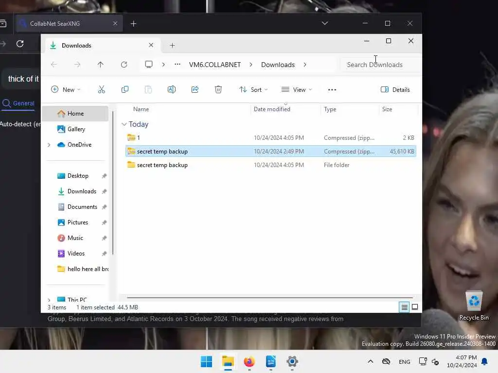Viewport: 498px width, 373px height.
Task: Open the Sort dropdown menu
Action: [x=253, y=90]
